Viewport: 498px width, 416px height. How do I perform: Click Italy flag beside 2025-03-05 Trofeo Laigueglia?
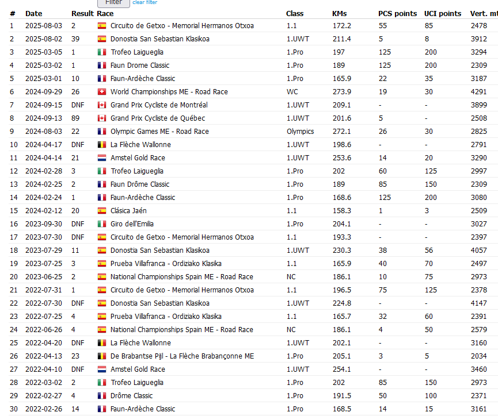click(102, 52)
